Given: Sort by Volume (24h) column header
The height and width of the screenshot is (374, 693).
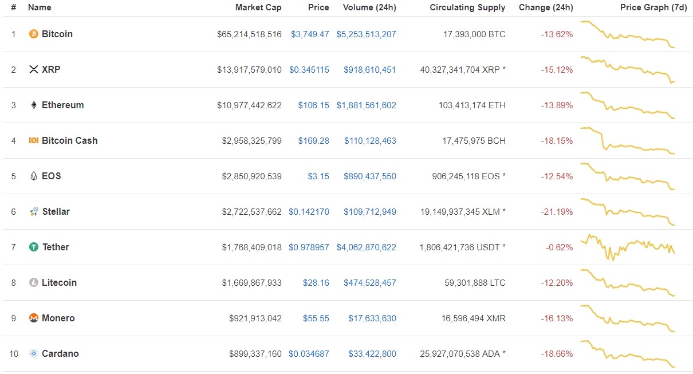Looking at the screenshot, I should (x=369, y=7).
